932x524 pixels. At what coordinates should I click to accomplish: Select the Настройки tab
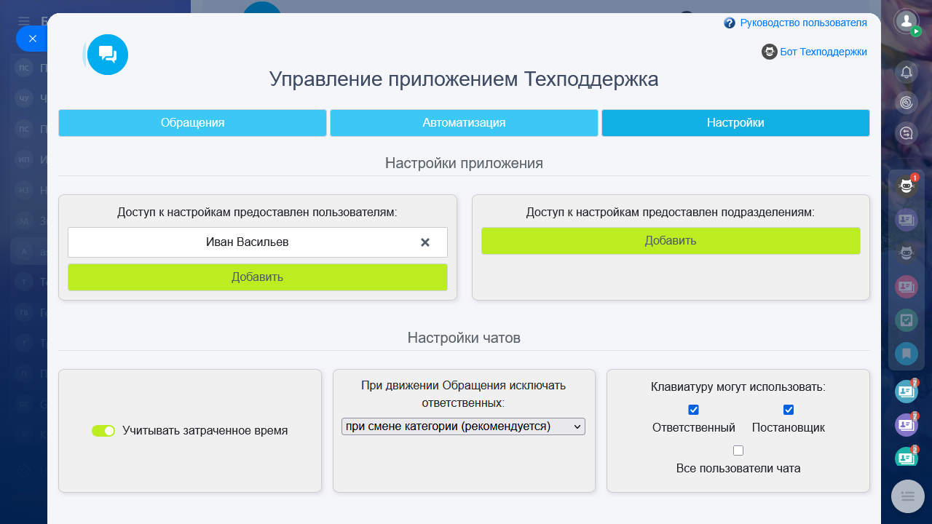point(735,123)
